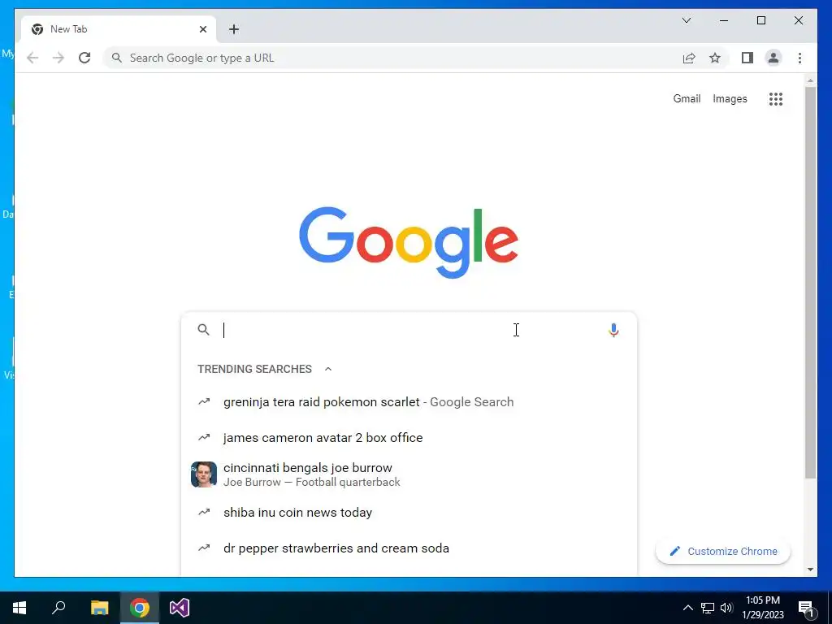
Task: Click the forward navigation arrow
Action: click(x=58, y=58)
